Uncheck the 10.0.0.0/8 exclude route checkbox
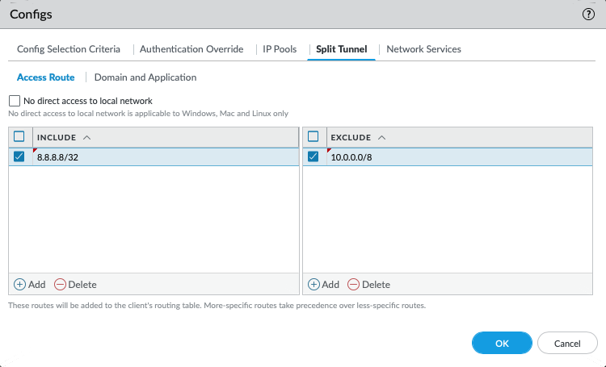The image size is (606, 367). tap(314, 156)
